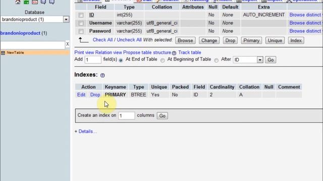Open Relation view link
This screenshot has width=323, height=181.
(109, 52)
